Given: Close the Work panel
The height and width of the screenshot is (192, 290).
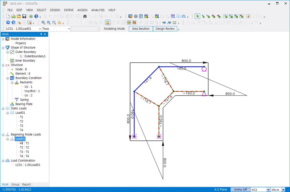Looking at the screenshot, I should tap(45, 34).
